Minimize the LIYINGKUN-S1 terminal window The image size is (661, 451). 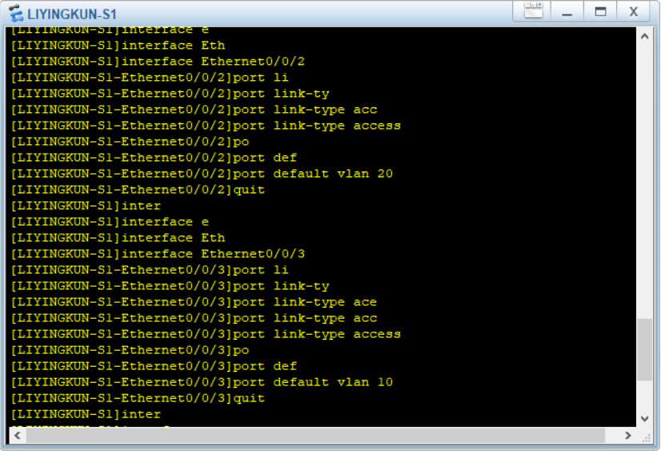[567, 12]
